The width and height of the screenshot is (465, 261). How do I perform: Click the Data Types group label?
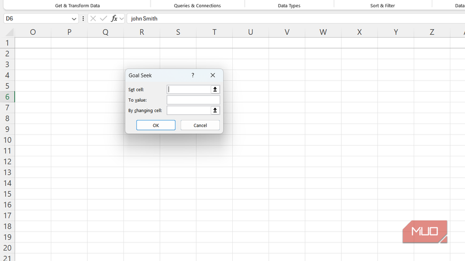289,5
